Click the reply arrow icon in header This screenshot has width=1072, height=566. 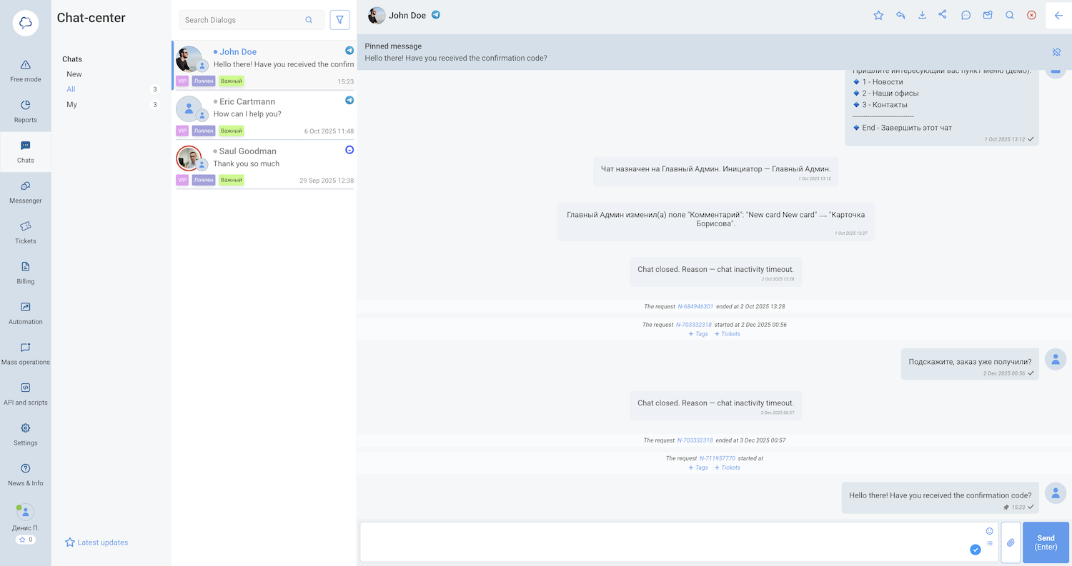click(x=900, y=15)
